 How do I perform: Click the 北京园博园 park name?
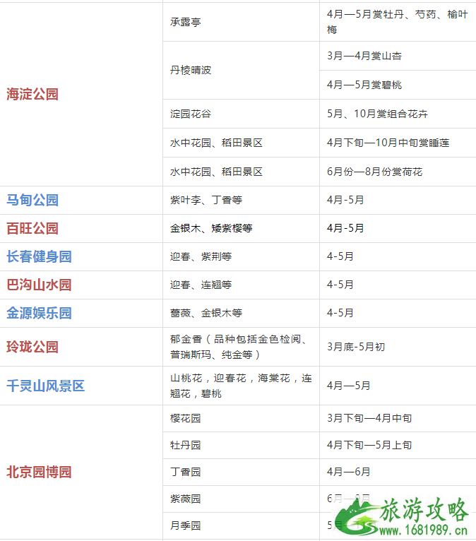point(39,472)
